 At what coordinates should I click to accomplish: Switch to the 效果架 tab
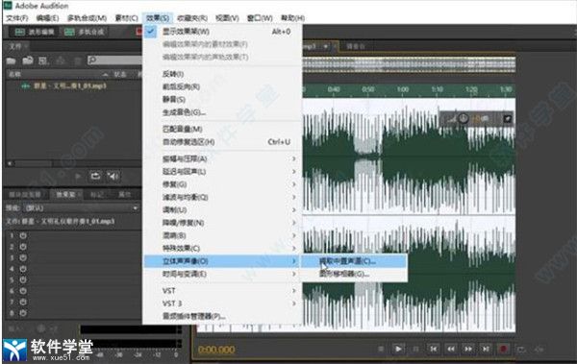pyautogui.click(x=65, y=195)
